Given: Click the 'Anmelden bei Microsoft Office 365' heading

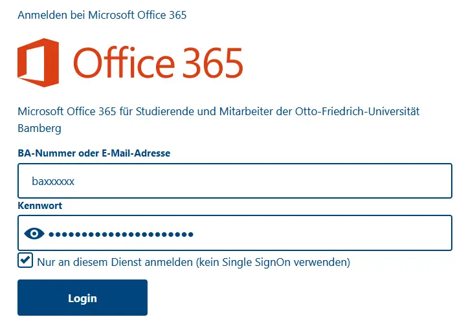Looking at the screenshot, I should point(102,15).
